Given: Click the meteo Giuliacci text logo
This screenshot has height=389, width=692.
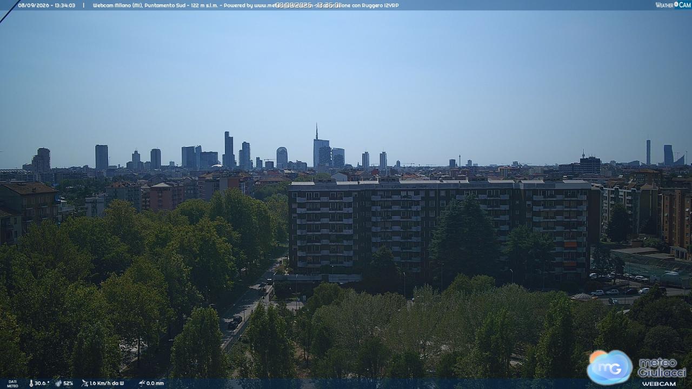Looking at the screenshot, I should coord(662,367).
